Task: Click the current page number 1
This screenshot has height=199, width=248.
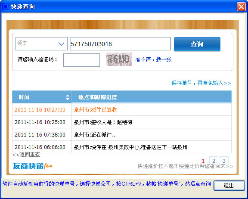Action: [203, 161]
